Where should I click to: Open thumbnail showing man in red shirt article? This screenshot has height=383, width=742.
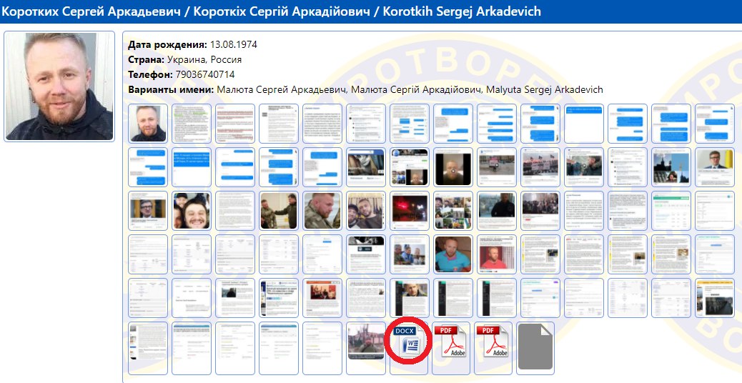pyautogui.click(x=496, y=254)
